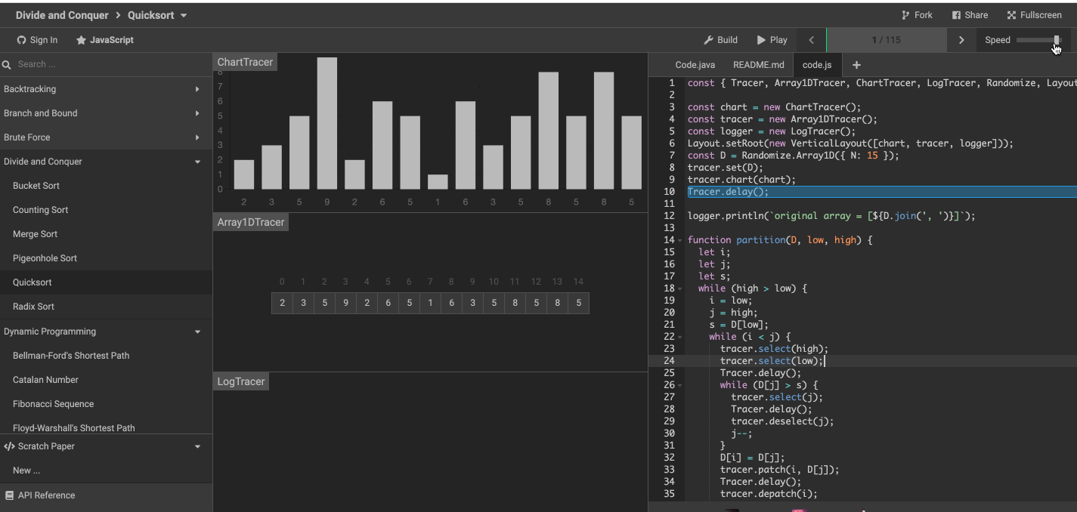Click array cell at index 14
Image resolution: width=1077 pixels, height=512 pixels.
(578, 304)
